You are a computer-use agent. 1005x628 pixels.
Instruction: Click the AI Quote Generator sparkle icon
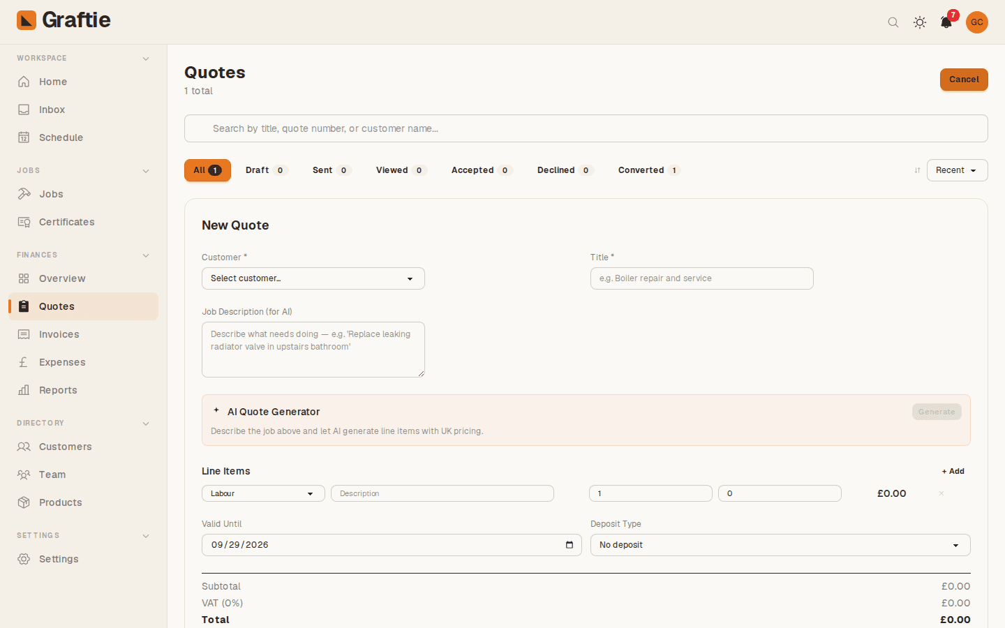coord(216,410)
